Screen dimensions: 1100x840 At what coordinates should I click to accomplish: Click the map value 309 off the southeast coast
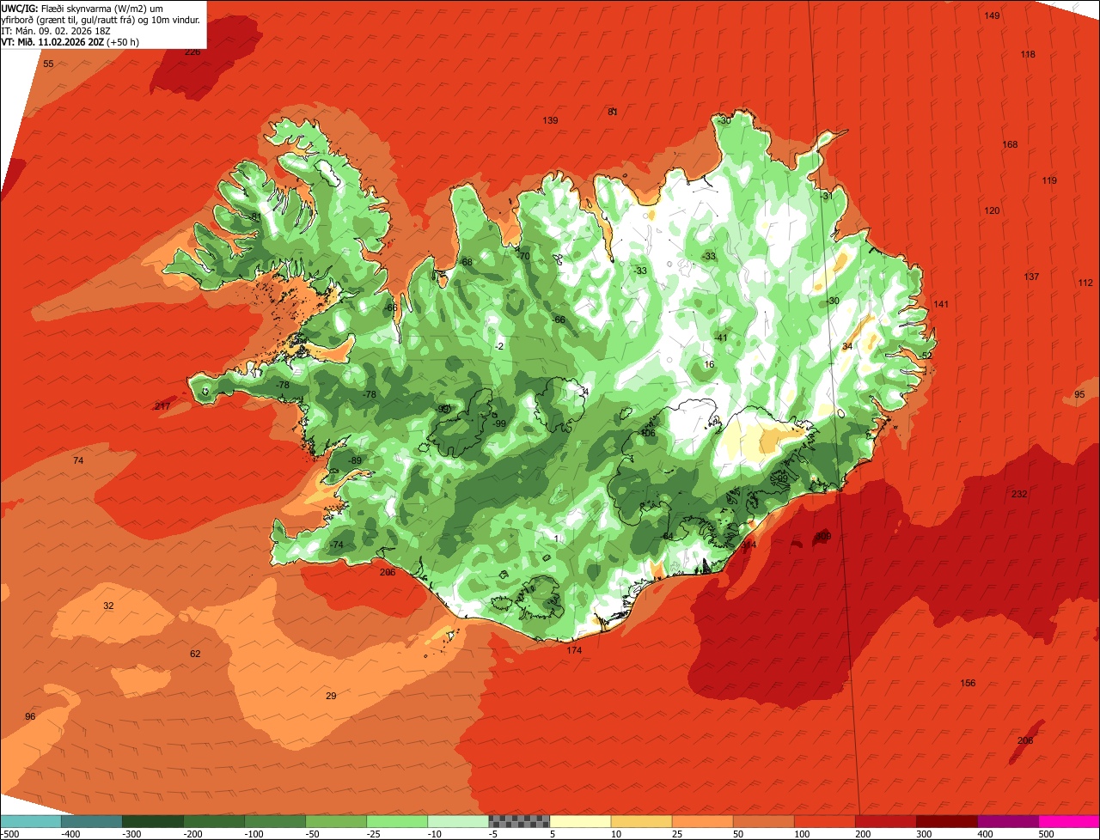(x=823, y=537)
